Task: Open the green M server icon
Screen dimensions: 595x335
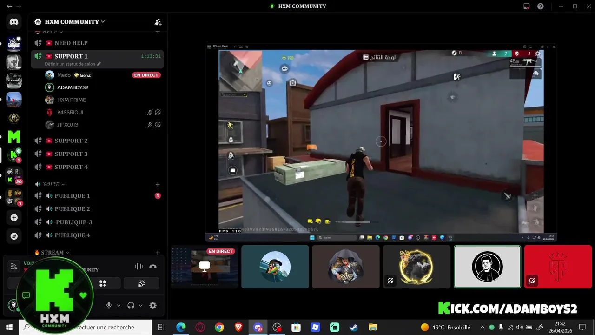Action: coord(14,137)
